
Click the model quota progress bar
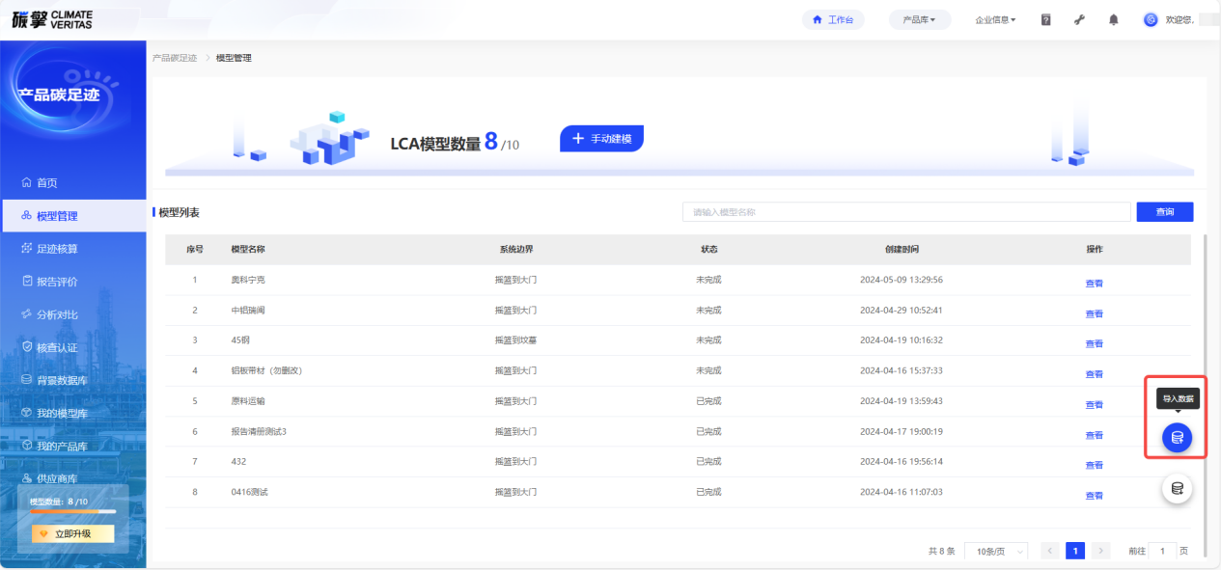tap(72, 512)
